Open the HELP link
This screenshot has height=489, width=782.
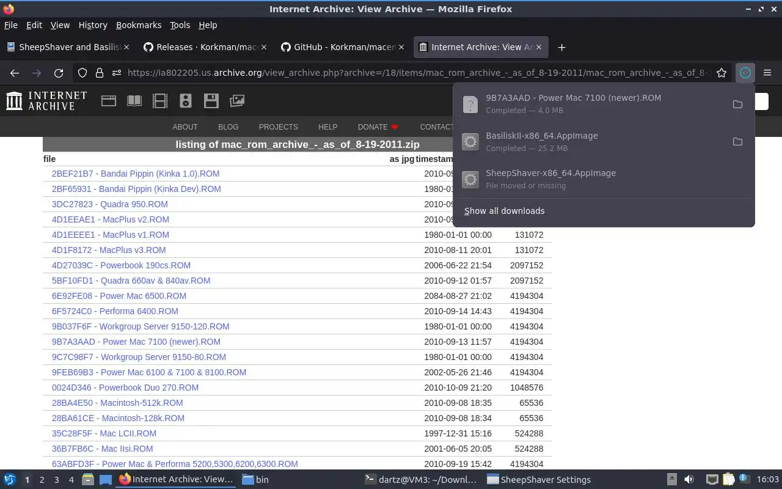point(327,127)
